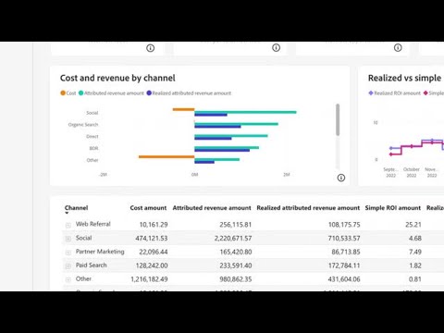Click cost value 10,161.29

[x=154, y=225]
